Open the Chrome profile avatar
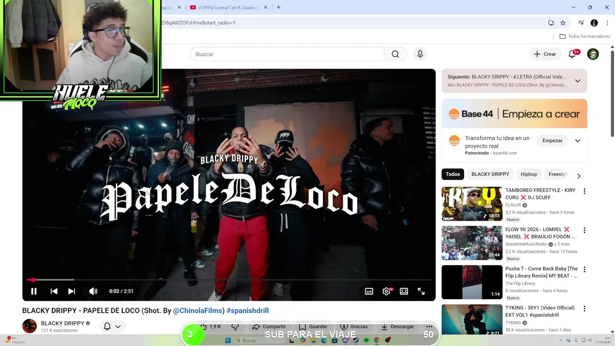Screen dimensions: 615x346 coord(594,23)
